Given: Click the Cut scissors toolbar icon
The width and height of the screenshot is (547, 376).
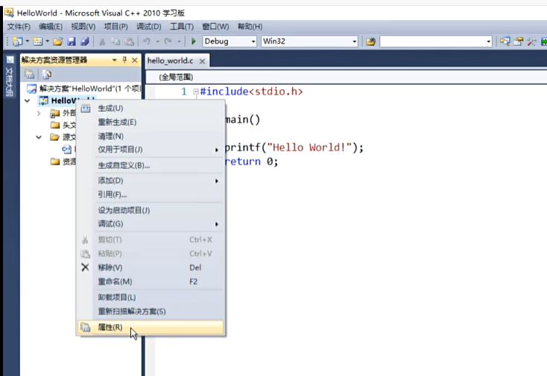Looking at the screenshot, I should click(102, 42).
